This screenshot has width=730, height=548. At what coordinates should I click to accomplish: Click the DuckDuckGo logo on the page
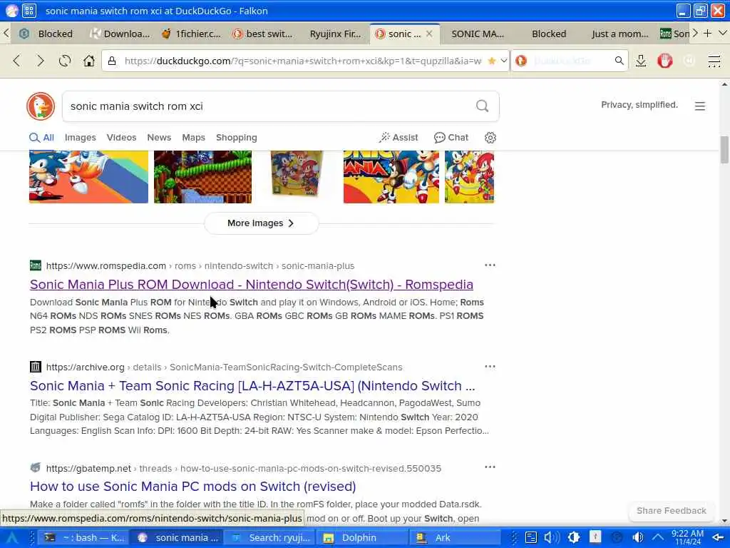coord(41,106)
